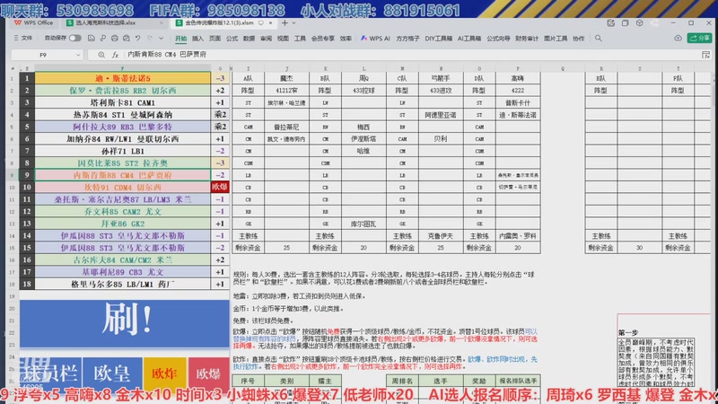Select the 图片工具 ribbon tab
Screen dimensions: 718x404
(556, 39)
